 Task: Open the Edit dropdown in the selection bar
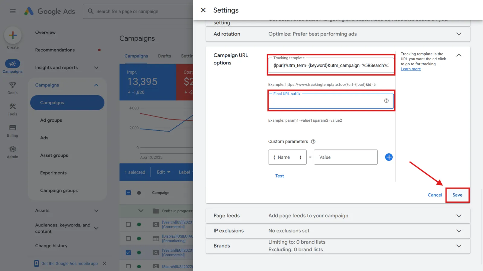point(163,172)
